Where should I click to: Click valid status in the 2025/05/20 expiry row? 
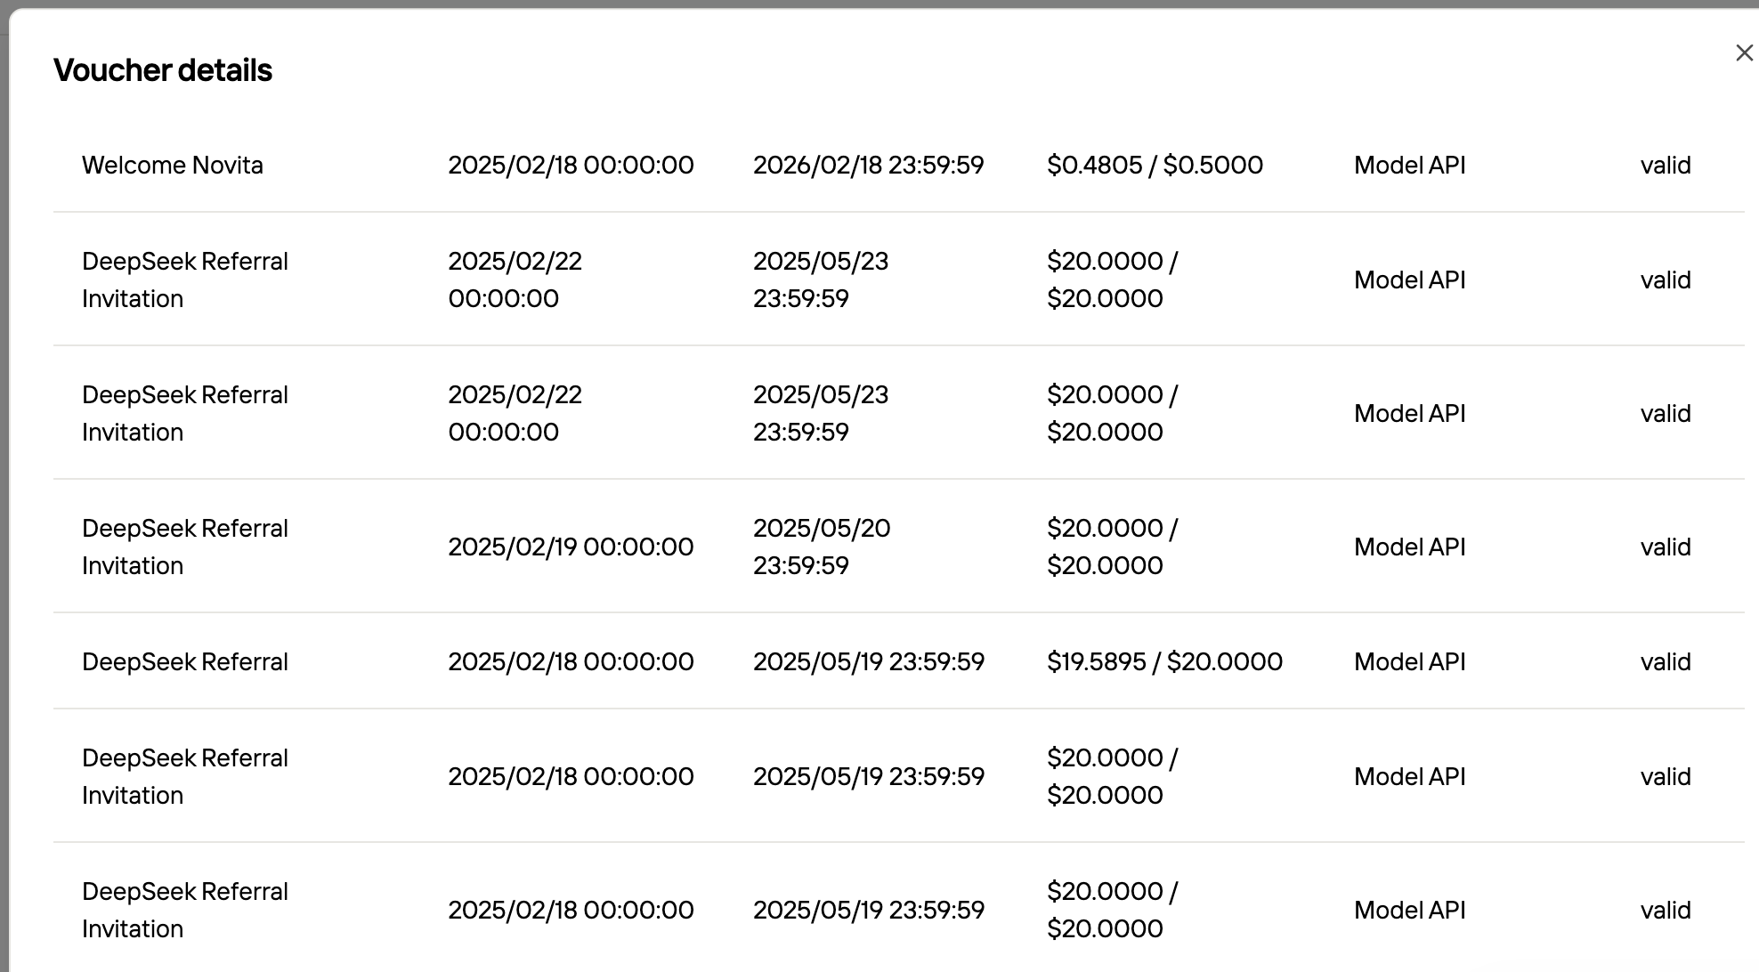pyautogui.click(x=1666, y=547)
